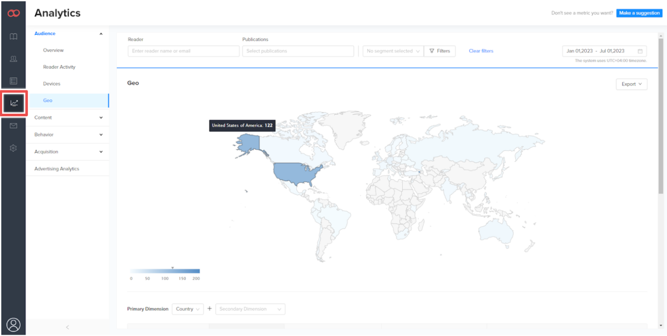
Task: Open the Export dropdown
Action: [631, 84]
